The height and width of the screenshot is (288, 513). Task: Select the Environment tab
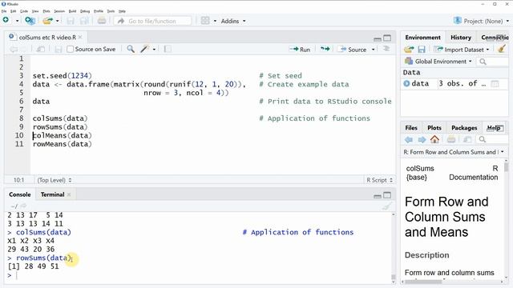[422, 38]
